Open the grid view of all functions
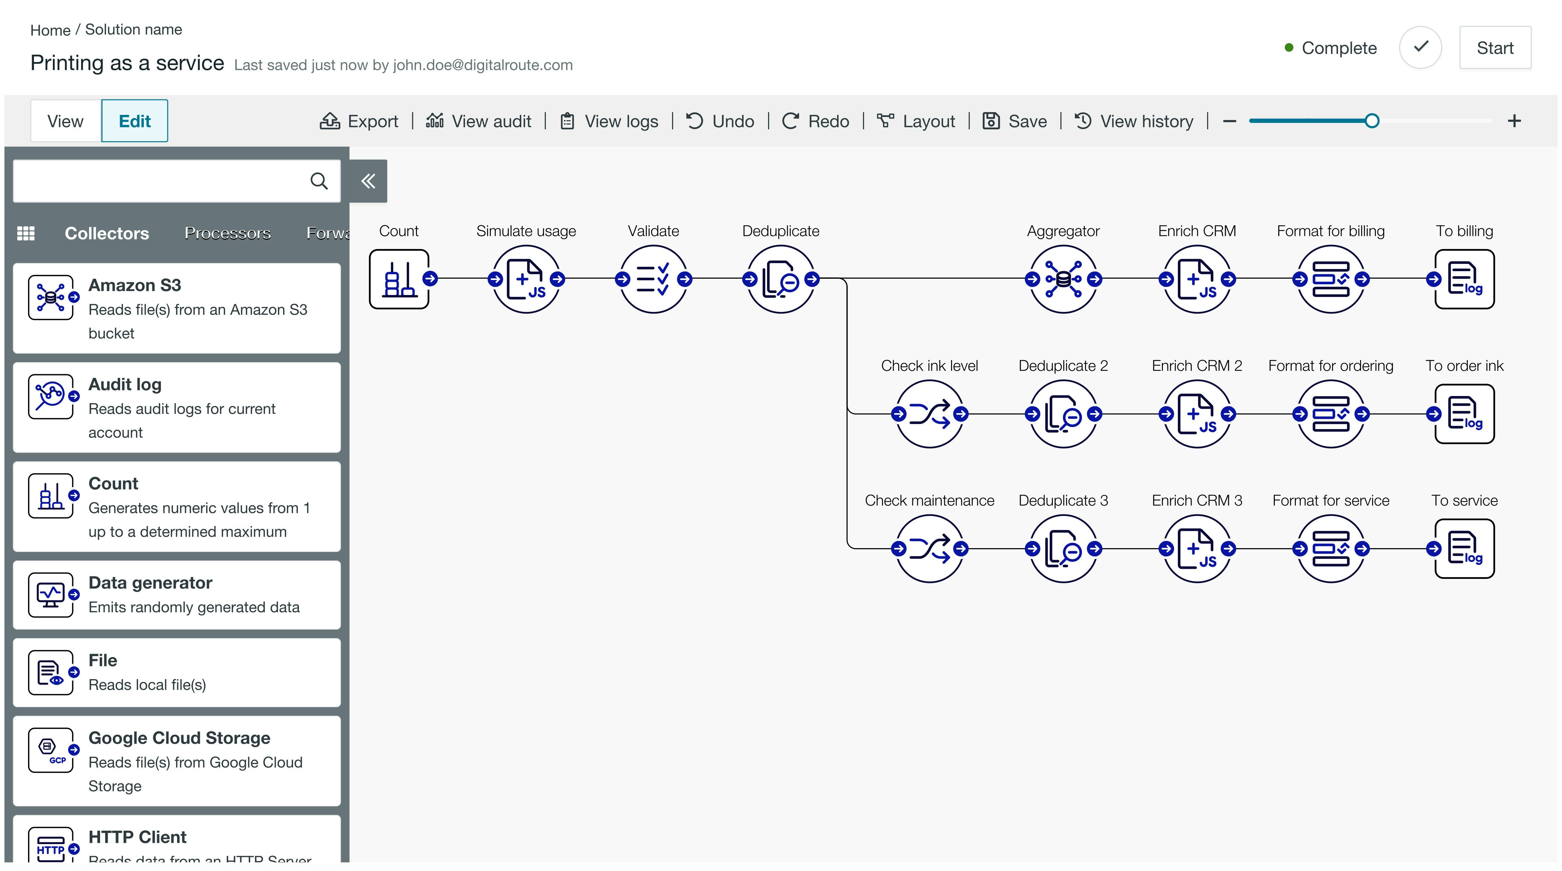Screen dimensions: 1562x871 pos(26,233)
